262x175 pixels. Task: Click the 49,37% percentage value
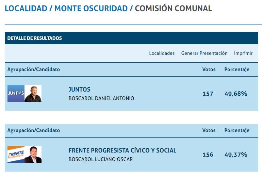(236, 155)
